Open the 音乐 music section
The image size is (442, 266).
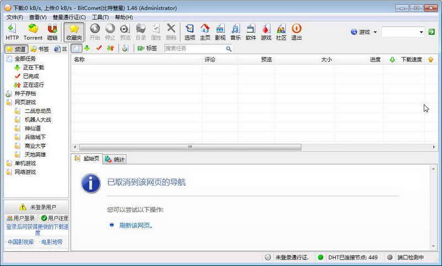(x=235, y=32)
